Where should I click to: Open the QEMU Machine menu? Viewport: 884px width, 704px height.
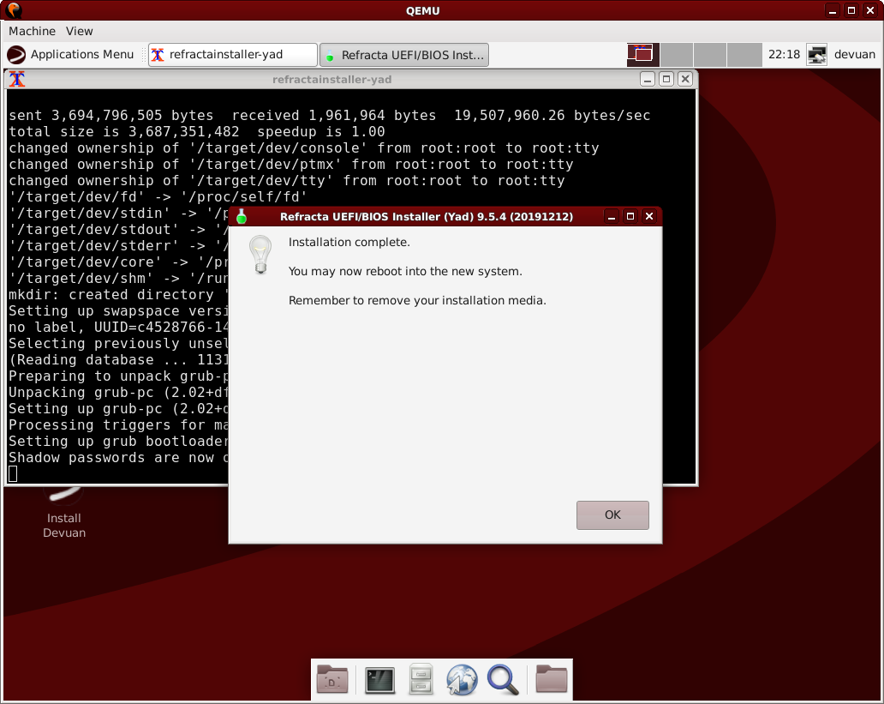32,31
